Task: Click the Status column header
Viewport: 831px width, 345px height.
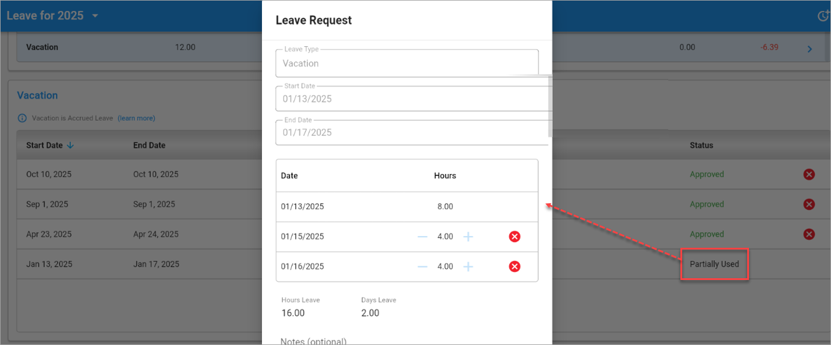Action: 701,145
